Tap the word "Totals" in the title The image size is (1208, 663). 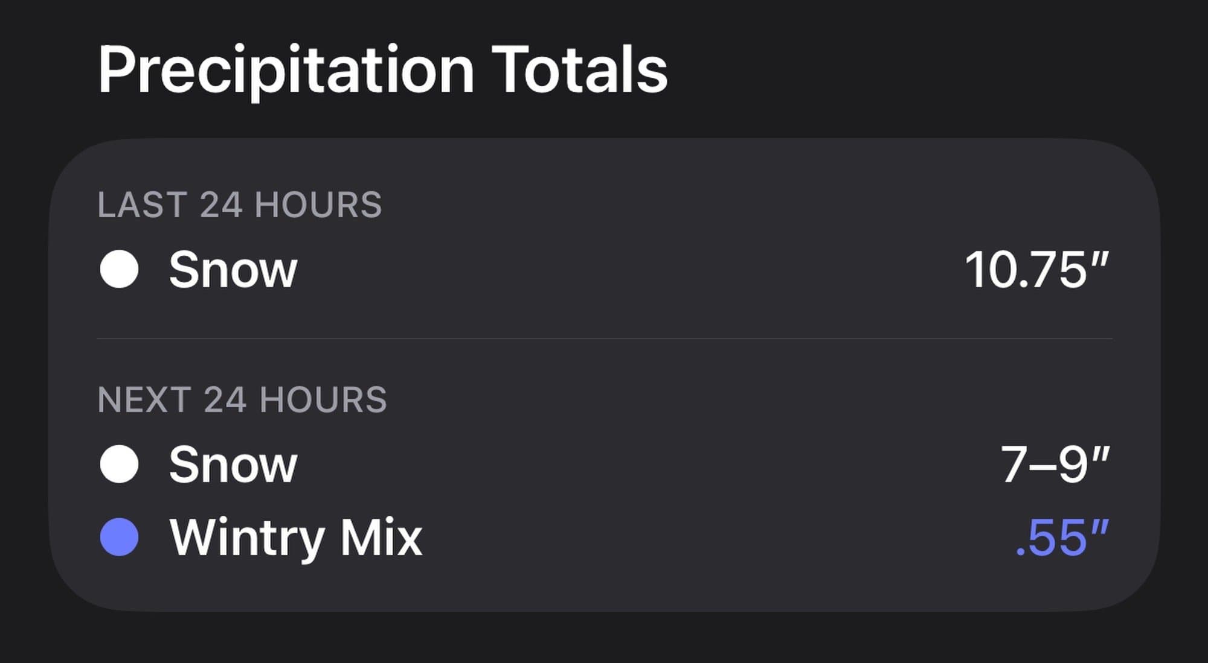pyautogui.click(x=579, y=70)
